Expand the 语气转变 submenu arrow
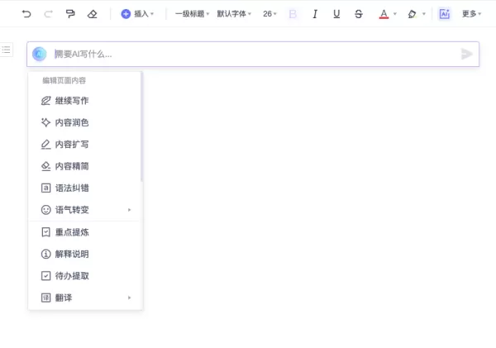This screenshot has height=348, width=496. point(129,210)
